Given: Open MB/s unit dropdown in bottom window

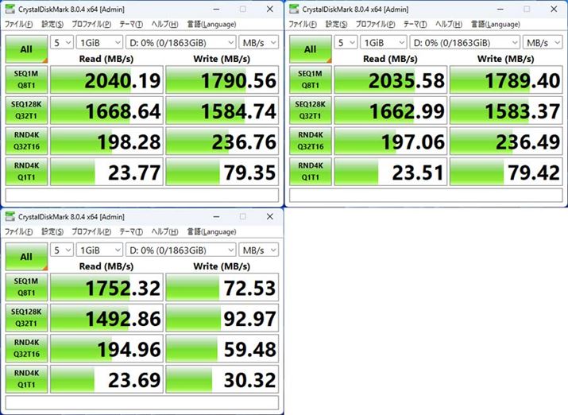Looking at the screenshot, I should [x=259, y=250].
